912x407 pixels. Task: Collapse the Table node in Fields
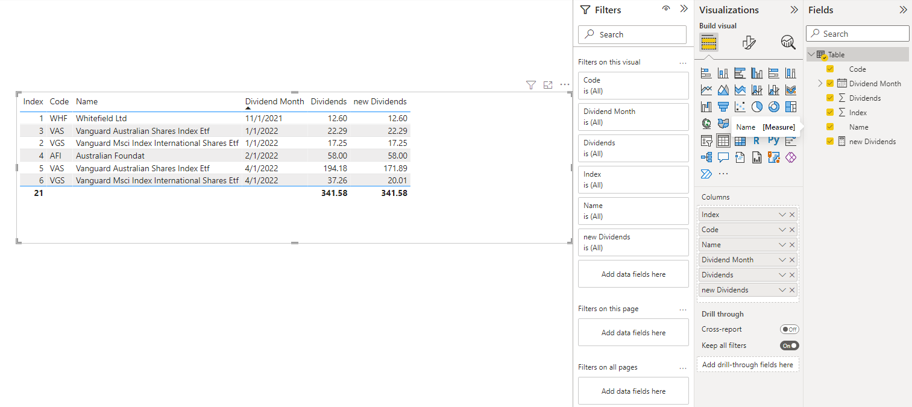(811, 54)
